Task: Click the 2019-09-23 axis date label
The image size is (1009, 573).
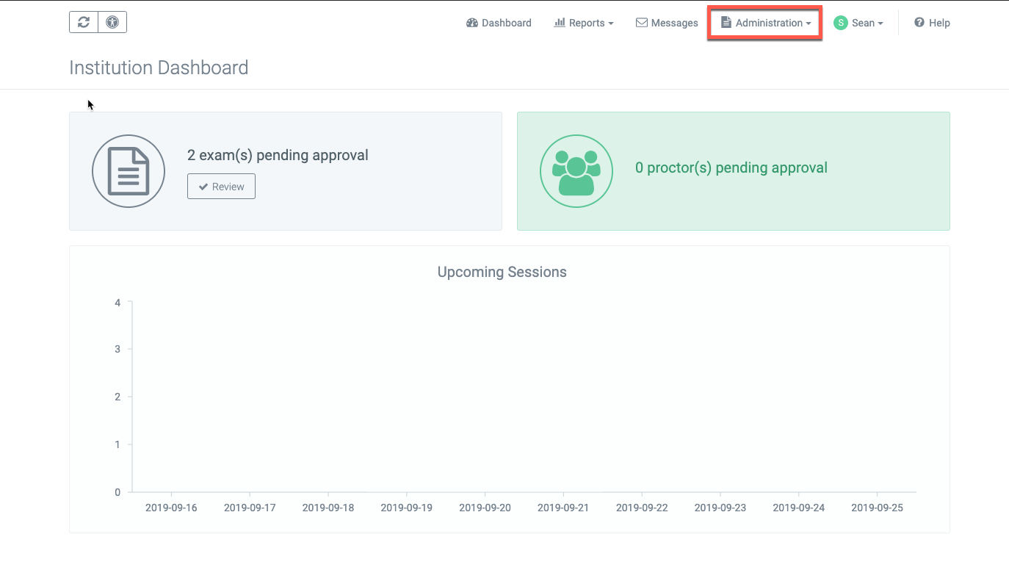Action: click(x=720, y=508)
